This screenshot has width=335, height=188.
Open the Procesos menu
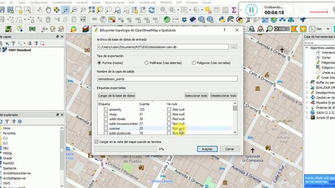(x=192, y=2)
